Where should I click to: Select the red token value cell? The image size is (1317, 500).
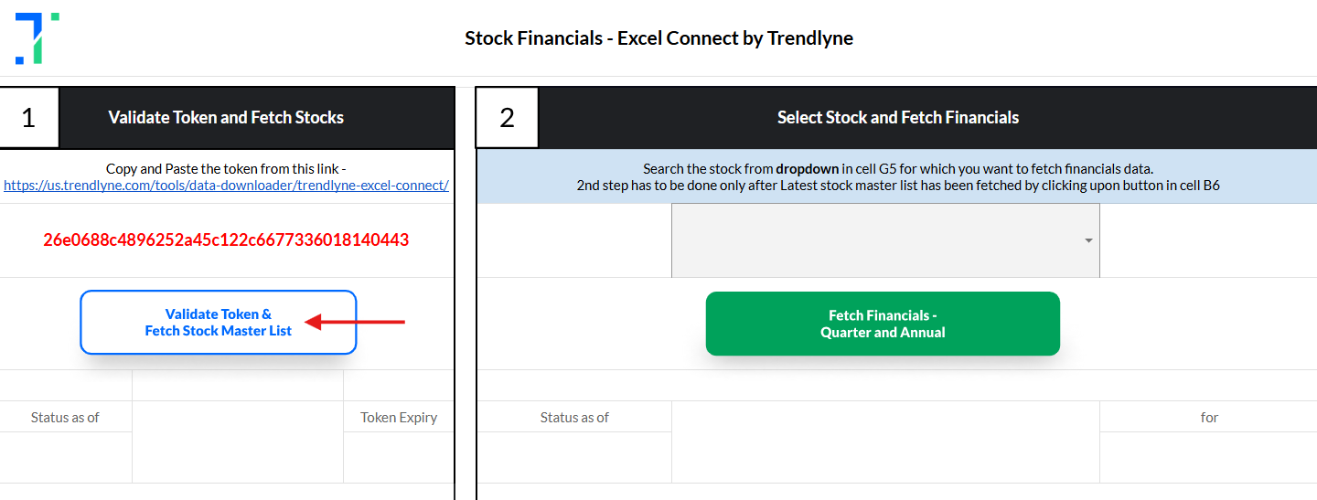click(x=226, y=240)
